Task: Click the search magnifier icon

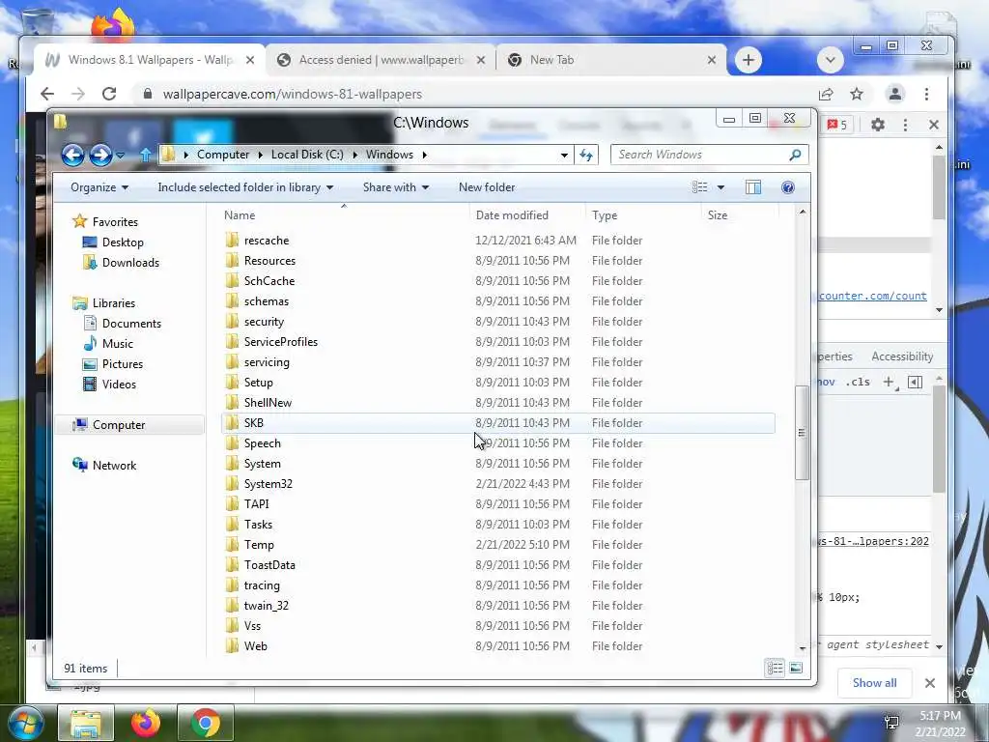Action: [x=796, y=155]
